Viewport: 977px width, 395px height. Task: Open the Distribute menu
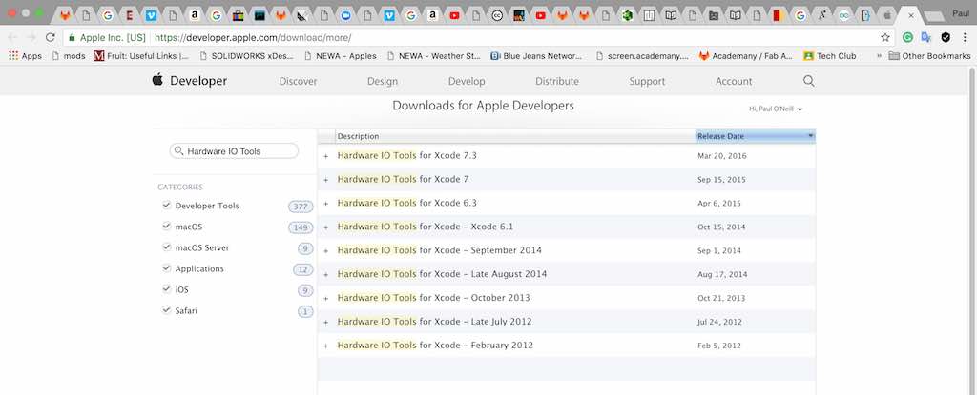point(557,81)
